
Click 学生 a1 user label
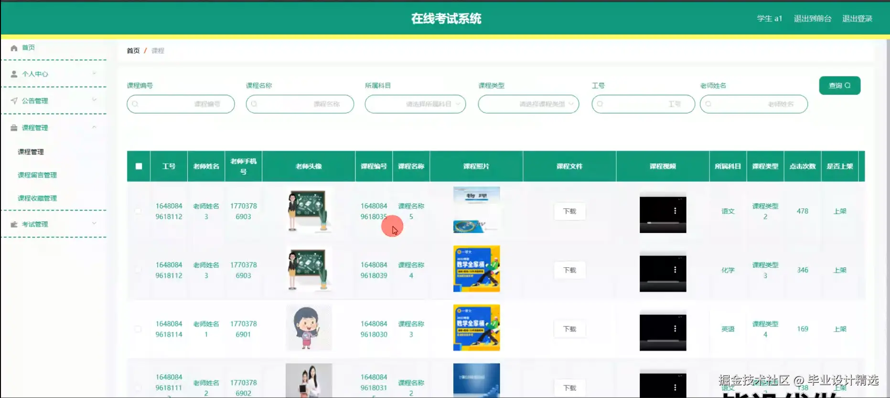770,19
